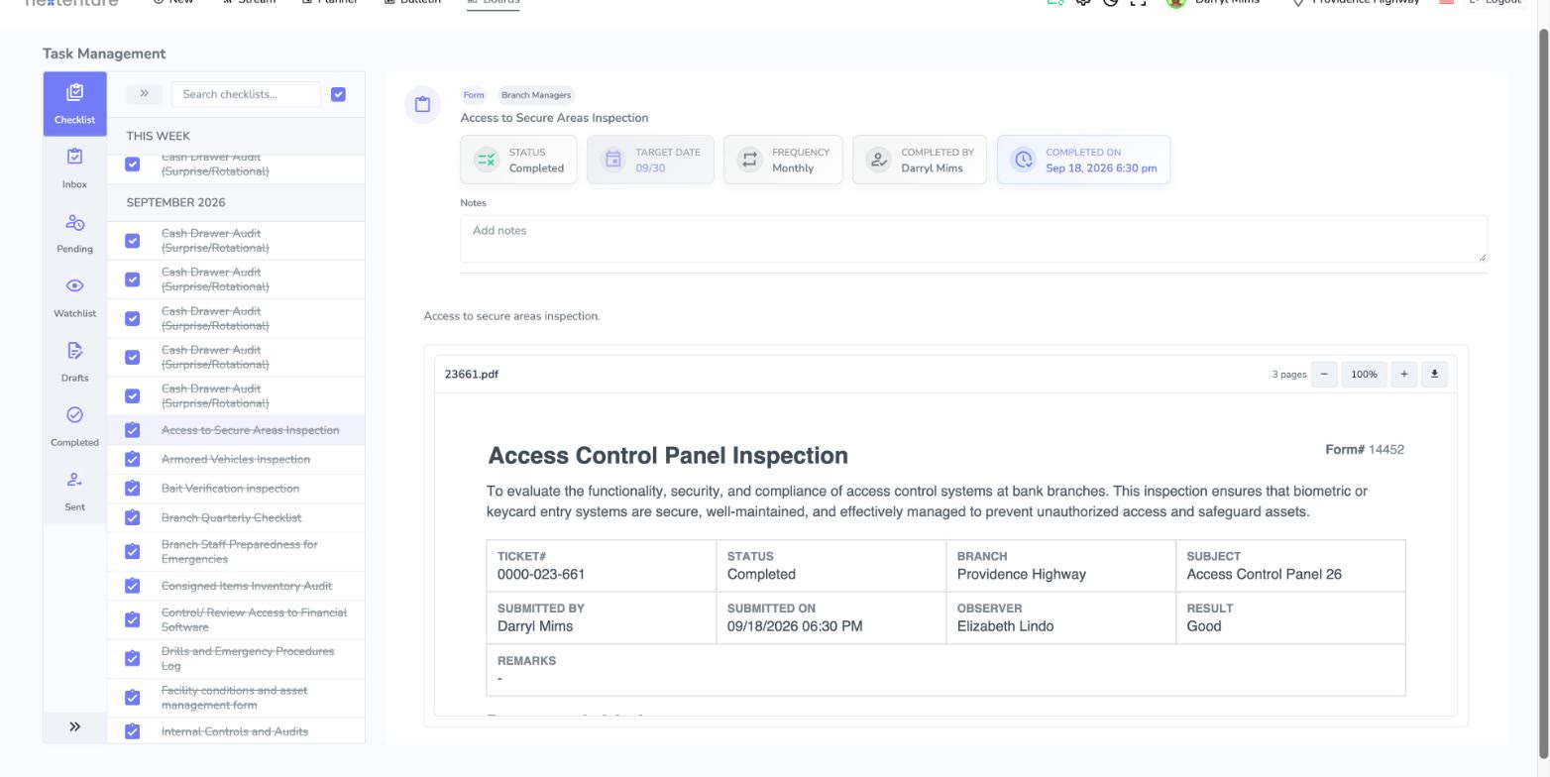Open Facility conditions and asset management form
The image size is (1550, 777).
(x=235, y=698)
